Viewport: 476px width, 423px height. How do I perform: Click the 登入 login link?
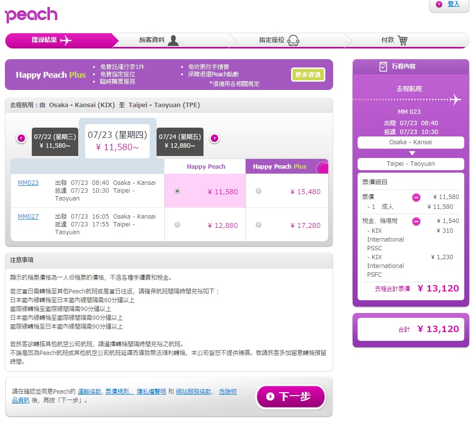(453, 4)
